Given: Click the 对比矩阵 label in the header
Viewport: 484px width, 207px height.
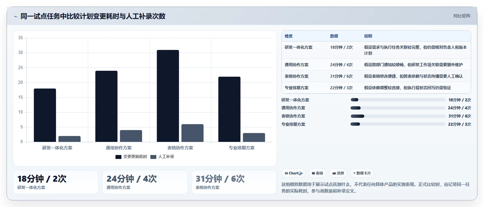Looking at the screenshot, I should 462,16.
